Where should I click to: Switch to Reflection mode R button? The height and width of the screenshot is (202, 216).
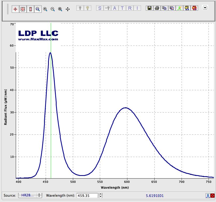[130, 8]
